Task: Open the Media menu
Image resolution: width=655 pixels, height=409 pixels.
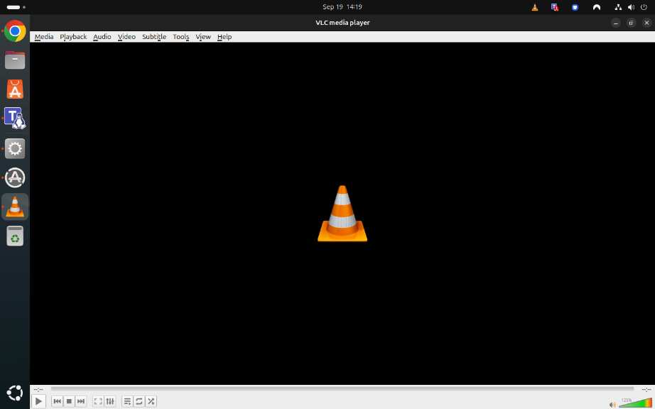Action: coord(44,37)
